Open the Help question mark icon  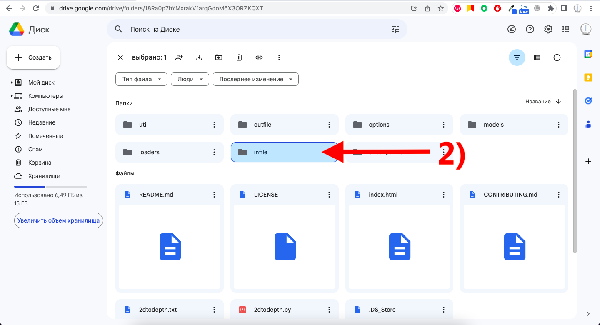(x=530, y=29)
